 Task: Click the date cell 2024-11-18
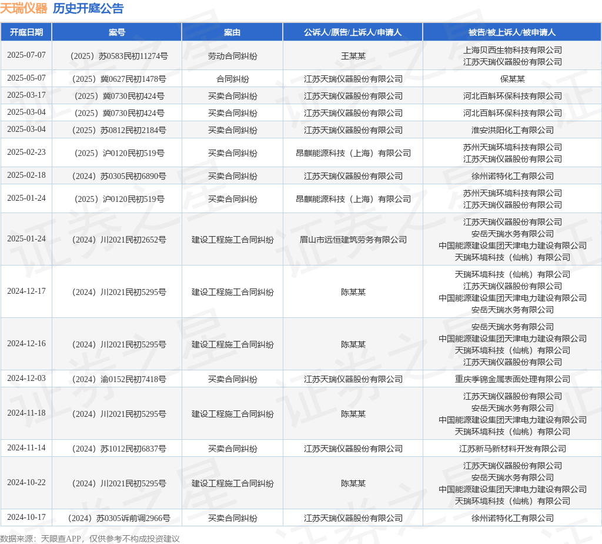point(26,413)
